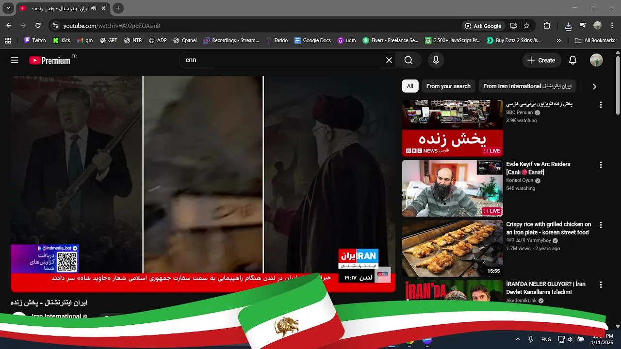621x349 pixels.
Task: Click the taskbar microphone tray icon
Action: coord(531,339)
